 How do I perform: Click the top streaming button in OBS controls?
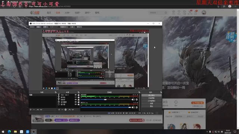151,95
